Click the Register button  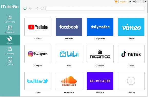click(123, 2)
